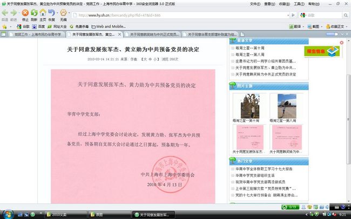Open 华育中学党支部组织生活 link
This screenshot has width=351, height=219.
(255, 175)
